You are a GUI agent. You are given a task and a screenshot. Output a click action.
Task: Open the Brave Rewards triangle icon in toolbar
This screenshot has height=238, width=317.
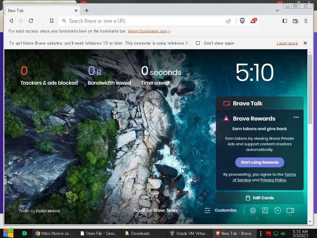coord(253,21)
